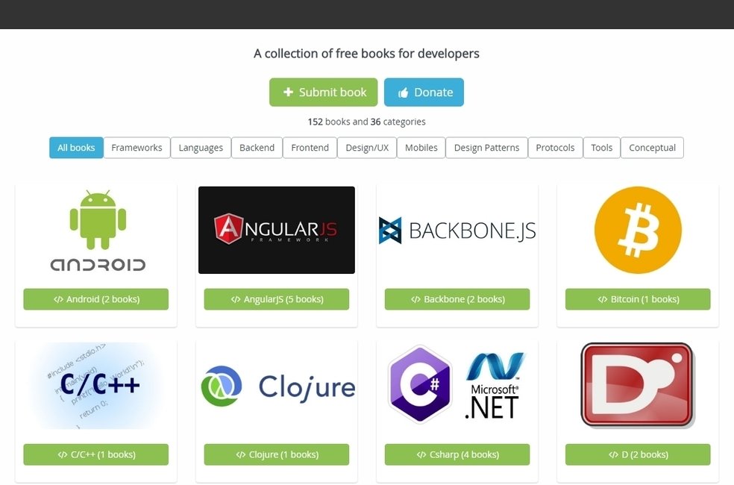Click the Microsoft .NET logo
The height and width of the screenshot is (485, 734).
(492, 385)
